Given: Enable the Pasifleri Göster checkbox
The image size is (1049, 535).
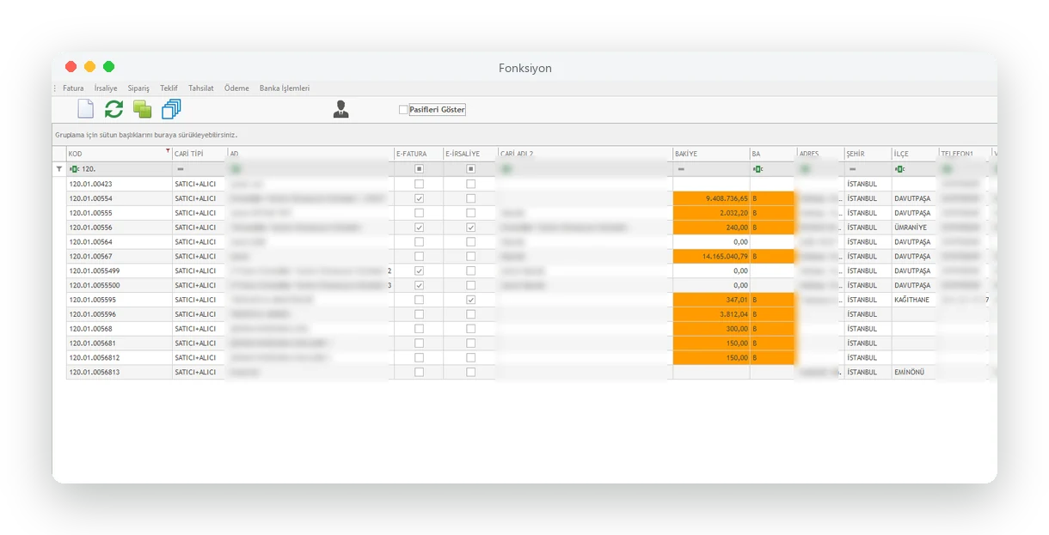Looking at the screenshot, I should tap(403, 110).
